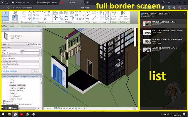Viewport: 188px width, 117px height.
Task: Play 'UTILIZAR LA INTERFAZ en Revit' video
Action: 163,24
